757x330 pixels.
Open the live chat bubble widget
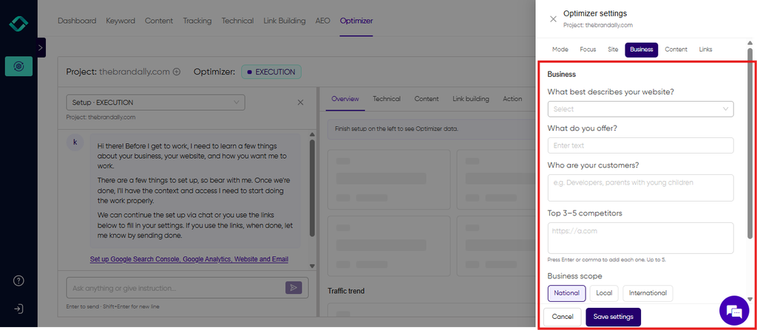coord(734,310)
